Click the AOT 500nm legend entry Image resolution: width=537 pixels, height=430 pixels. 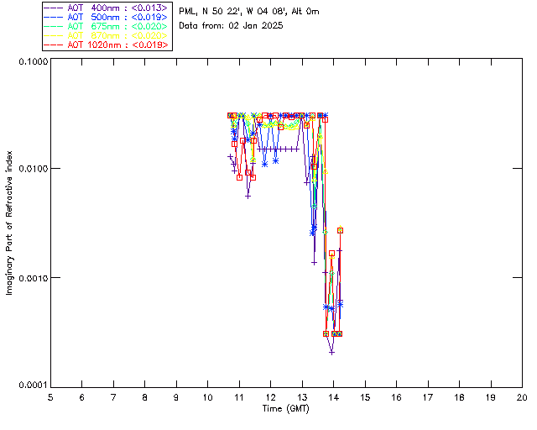107,17
